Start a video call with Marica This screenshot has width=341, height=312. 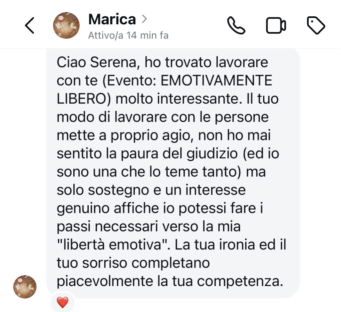276,25
